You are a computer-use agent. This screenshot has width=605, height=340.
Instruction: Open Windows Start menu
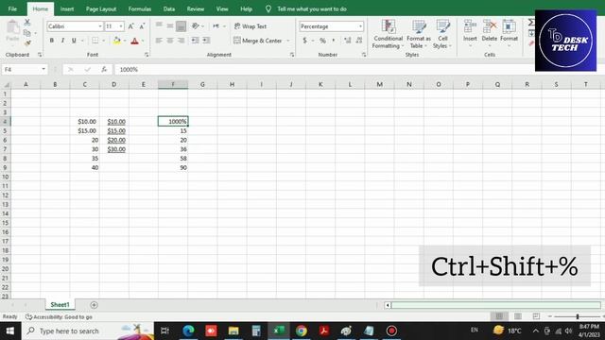pos(10,331)
